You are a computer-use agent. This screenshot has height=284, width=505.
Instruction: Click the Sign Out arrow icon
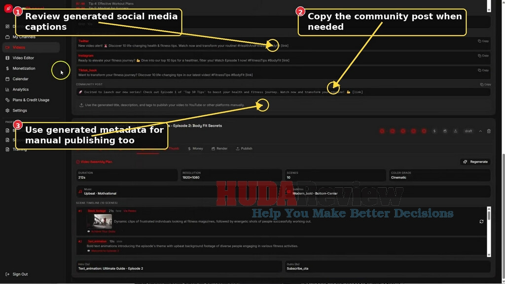coord(7,274)
